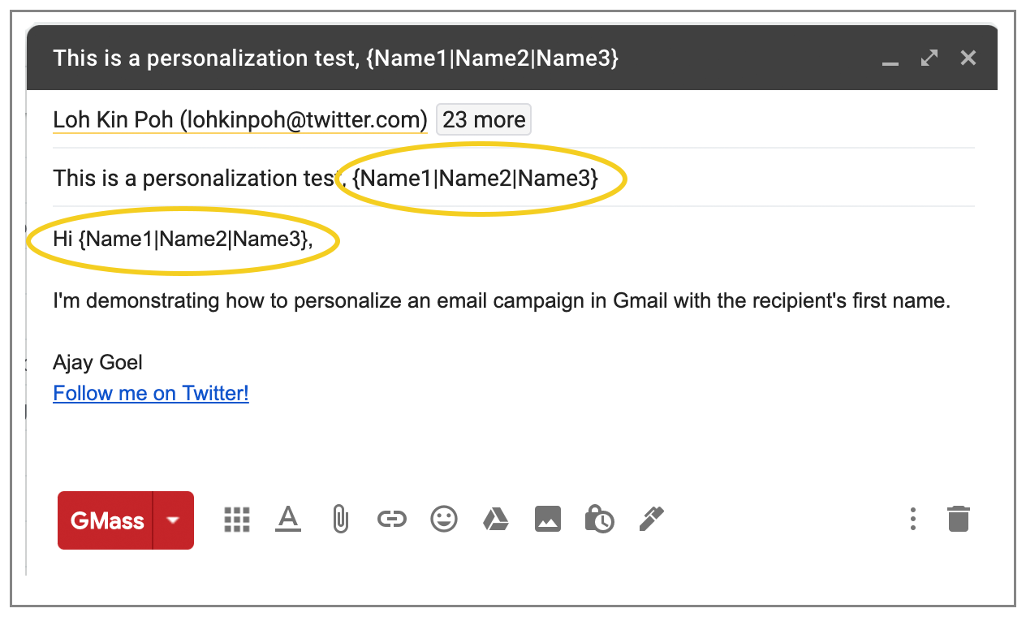Open the GMass dropdown arrow
Viewport: 1026px width, 617px height.
point(172,520)
